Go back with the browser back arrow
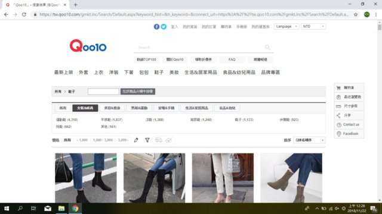Viewport: 382px width, 214px height. [6, 14]
